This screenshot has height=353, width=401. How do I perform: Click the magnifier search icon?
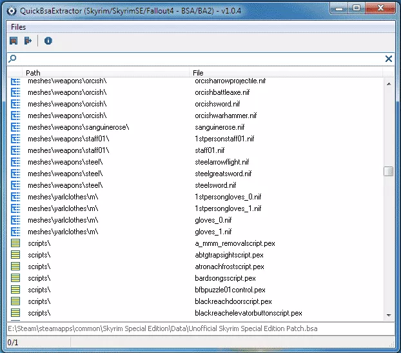click(x=12, y=59)
